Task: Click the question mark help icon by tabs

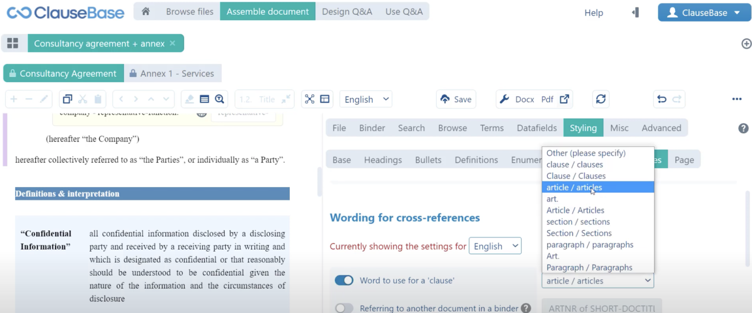Action: coord(743,128)
